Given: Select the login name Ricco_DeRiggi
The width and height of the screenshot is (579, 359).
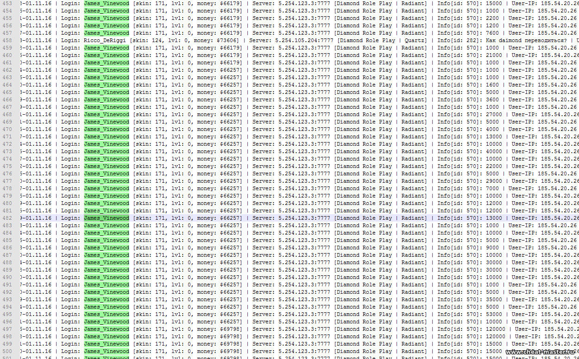Looking at the screenshot, I should click(105, 40).
